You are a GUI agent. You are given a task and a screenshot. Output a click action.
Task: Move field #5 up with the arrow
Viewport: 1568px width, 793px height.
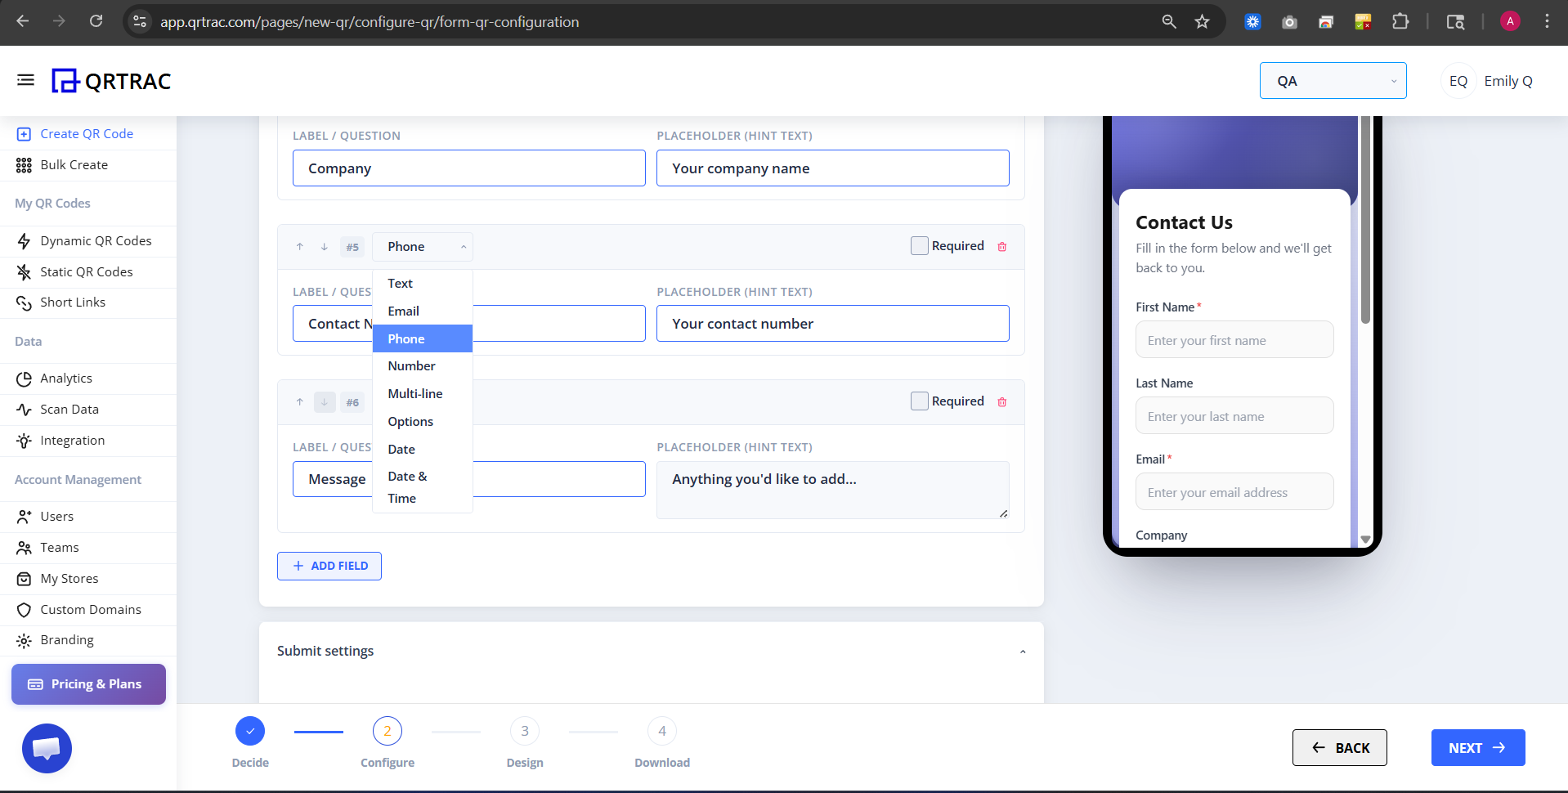click(x=299, y=246)
